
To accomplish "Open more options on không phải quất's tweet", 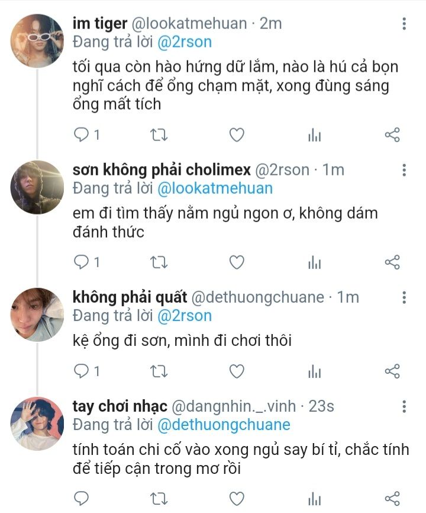I will click(x=404, y=297).
